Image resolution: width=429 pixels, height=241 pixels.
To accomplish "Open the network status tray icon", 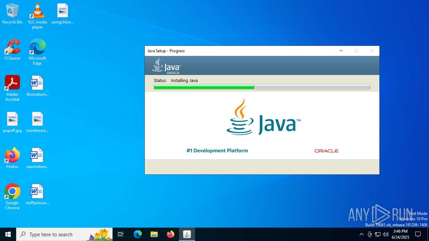I will 378,234.
